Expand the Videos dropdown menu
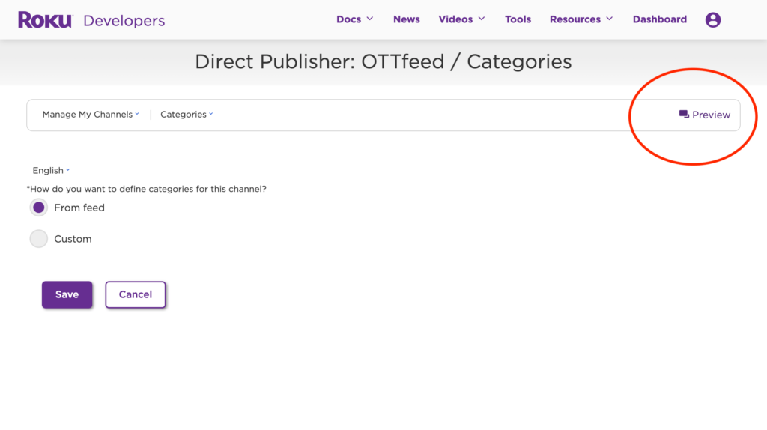The height and width of the screenshot is (430, 767). coord(461,19)
